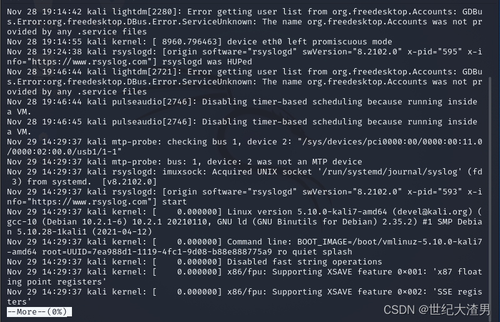Click the root=UUID=7ea988d1 boot parameter
This screenshot has width=500, height=322.
[157, 252]
